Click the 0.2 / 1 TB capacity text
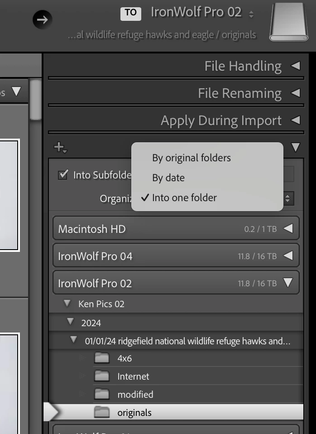Viewport: 316px width, 434px height. click(260, 229)
